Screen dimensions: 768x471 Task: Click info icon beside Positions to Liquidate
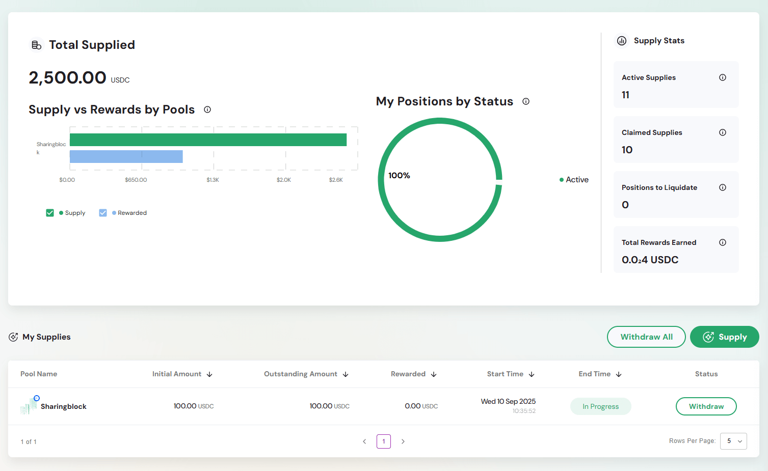coord(722,187)
